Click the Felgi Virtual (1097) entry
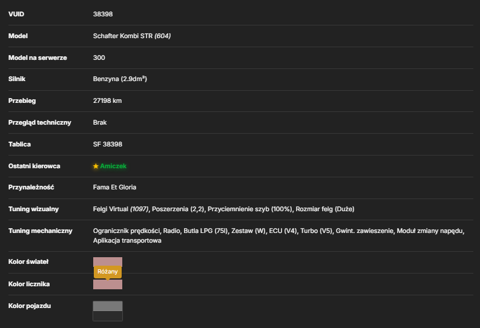Image resolution: width=480 pixels, height=328 pixels. pos(121,209)
